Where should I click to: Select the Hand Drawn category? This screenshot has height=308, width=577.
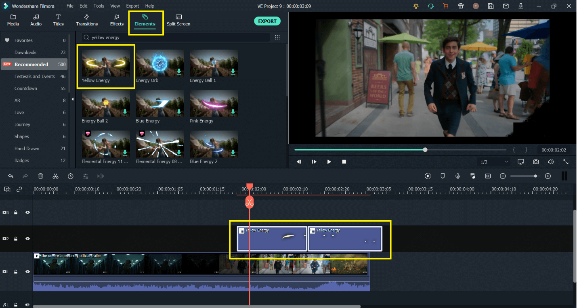coord(35,149)
